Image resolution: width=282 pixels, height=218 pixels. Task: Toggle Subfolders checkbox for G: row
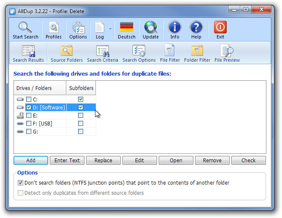pos(81,131)
